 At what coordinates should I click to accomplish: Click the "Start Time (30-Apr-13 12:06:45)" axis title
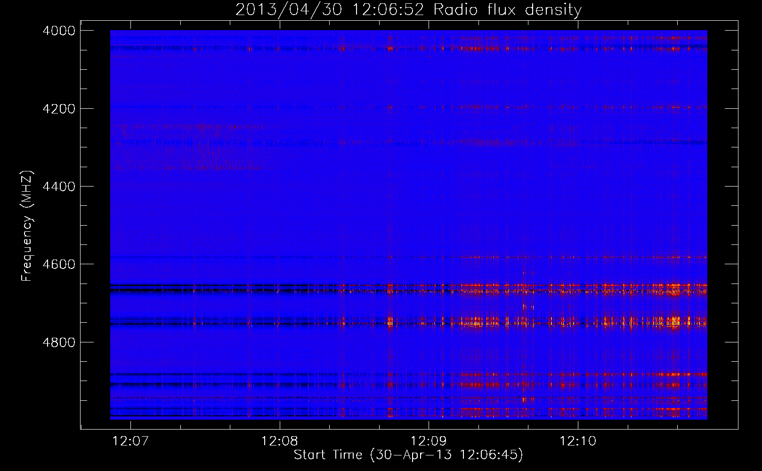click(408, 455)
